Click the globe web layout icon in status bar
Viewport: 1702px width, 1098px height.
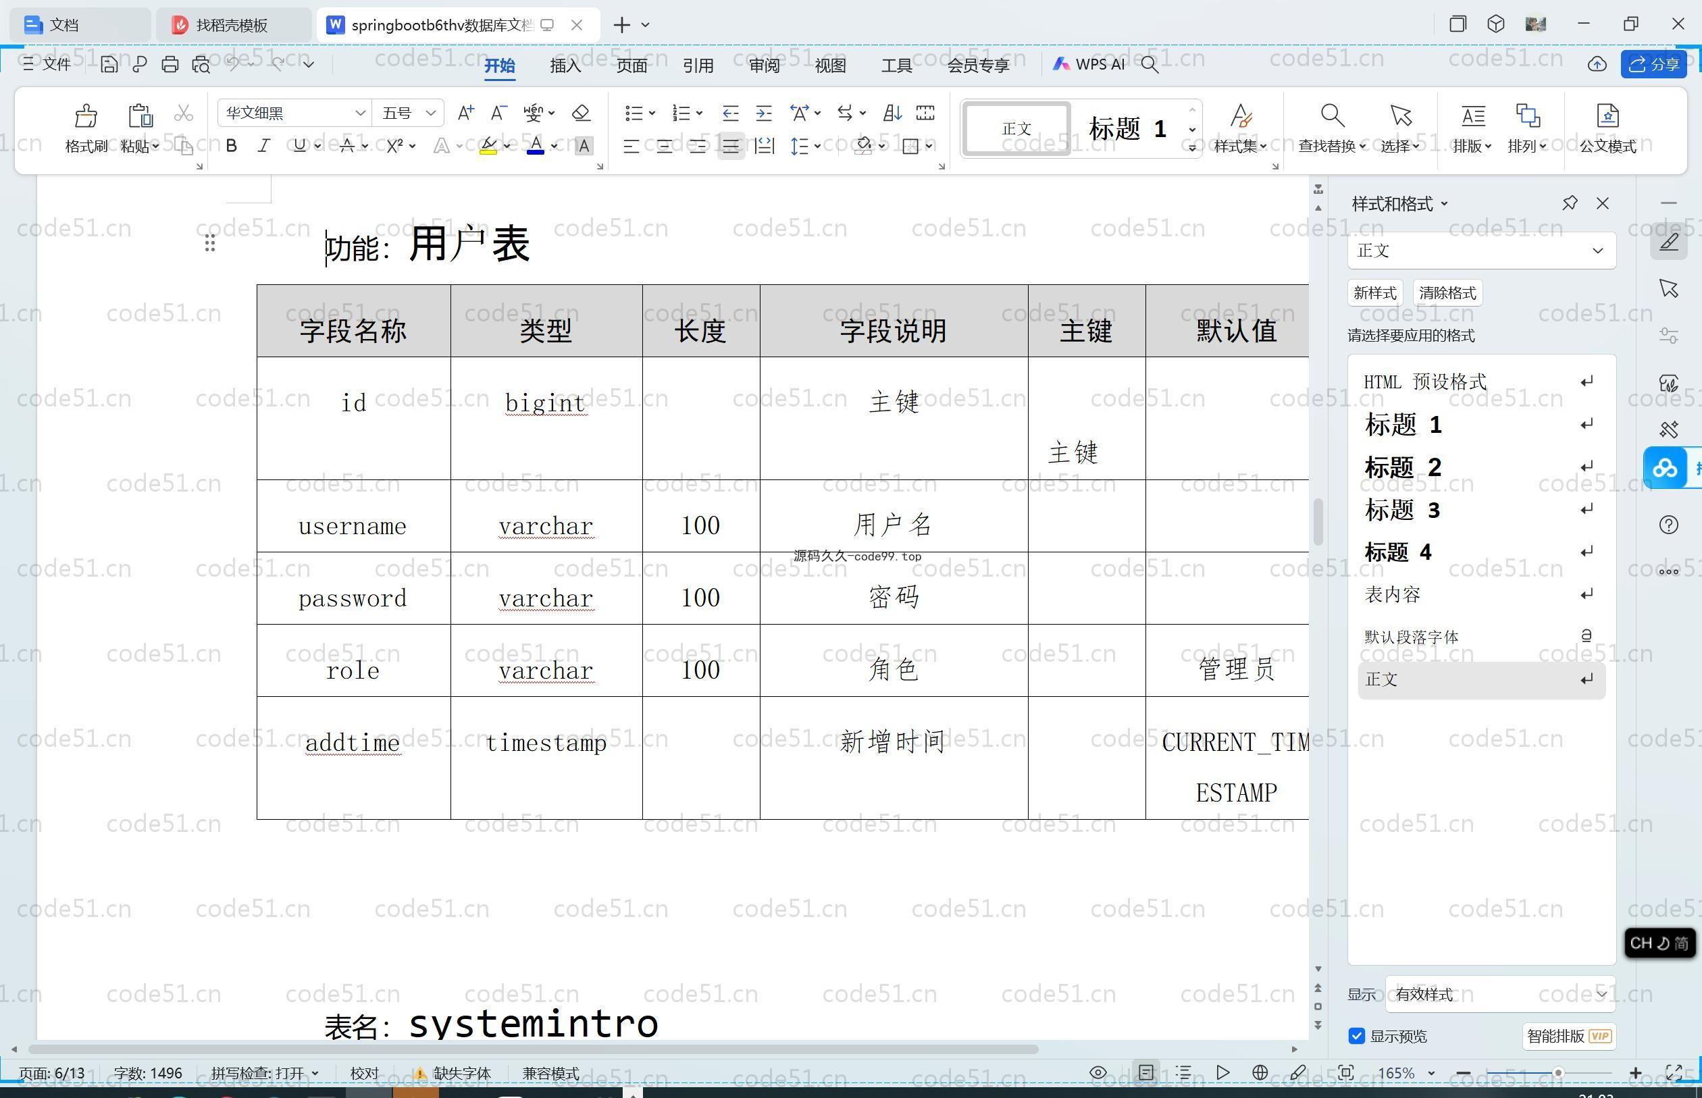coord(1260,1072)
